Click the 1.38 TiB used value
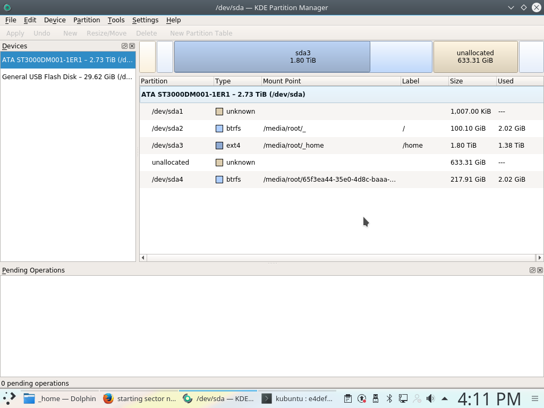Screen dimensions: 544x408 click(x=511, y=146)
